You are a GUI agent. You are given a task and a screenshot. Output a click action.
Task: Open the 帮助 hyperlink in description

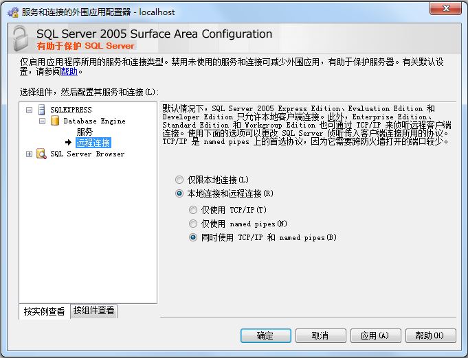(69, 71)
